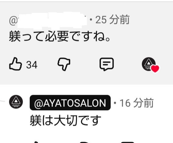173x143 pixels.
Task: Like the comment 躾って必要ですね。
Action: tap(15, 64)
